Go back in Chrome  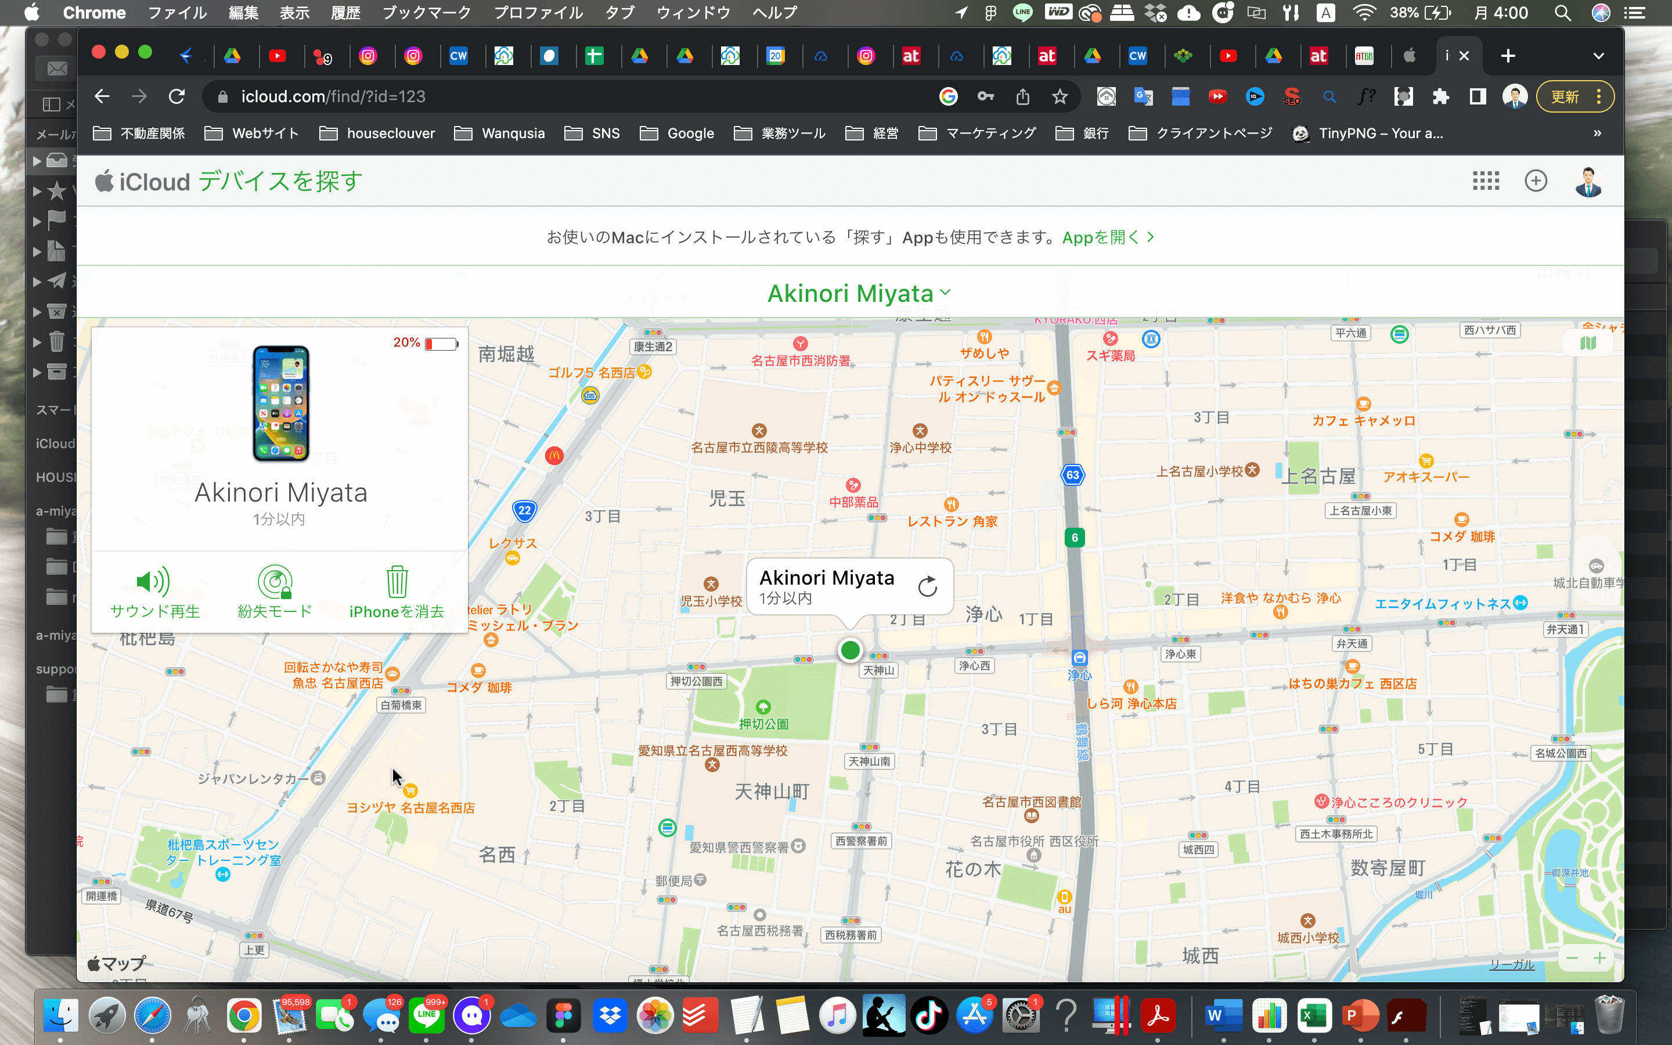102,97
